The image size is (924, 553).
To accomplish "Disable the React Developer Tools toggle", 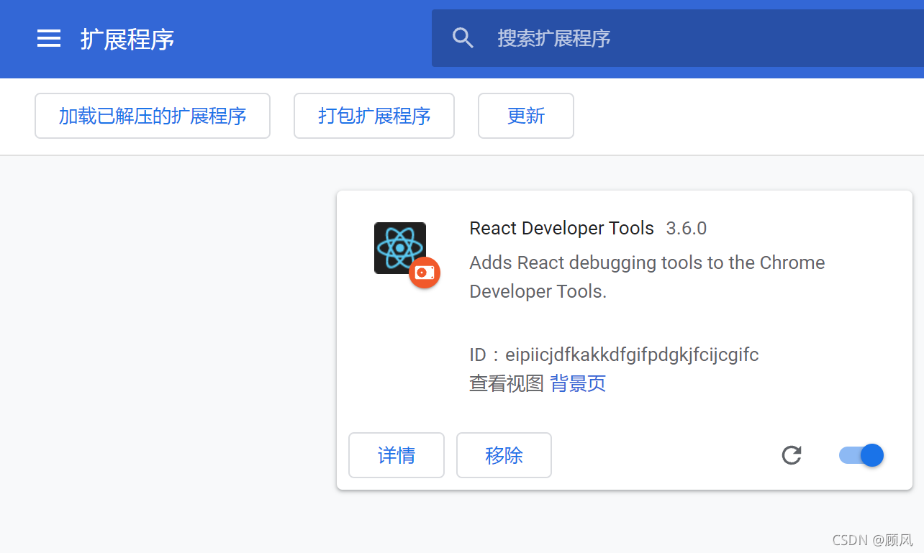I will point(861,455).
